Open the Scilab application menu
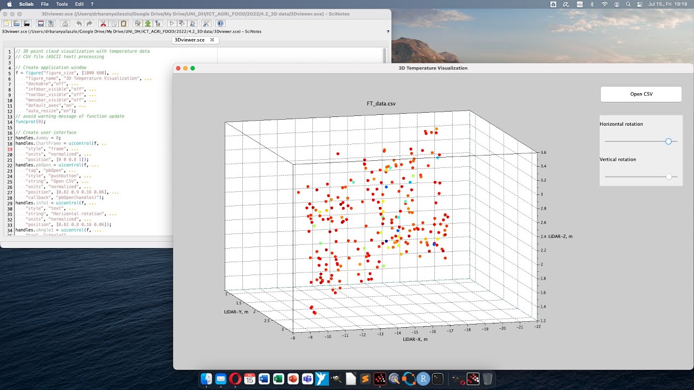The width and height of the screenshot is (694, 390). click(26, 4)
